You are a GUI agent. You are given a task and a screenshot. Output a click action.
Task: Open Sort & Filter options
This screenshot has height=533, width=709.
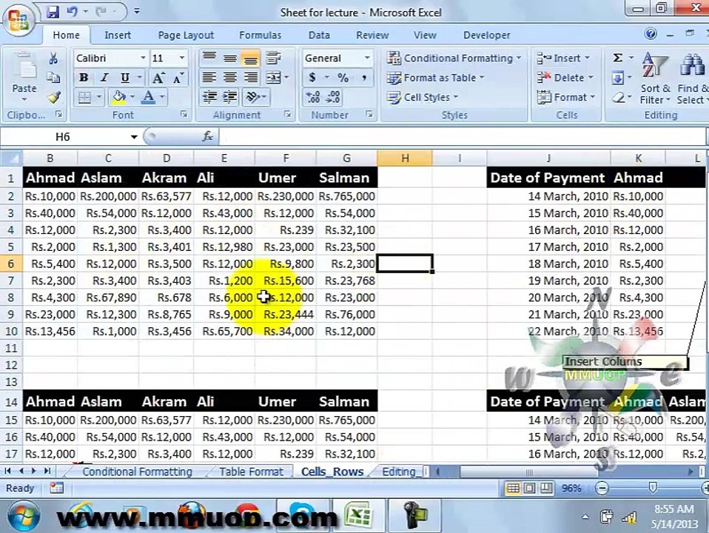pyautogui.click(x=655, y=78)
